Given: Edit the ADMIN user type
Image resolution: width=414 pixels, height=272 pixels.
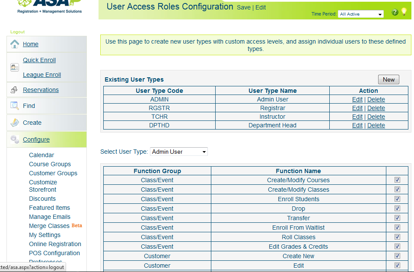Looking at the screenshot, I should [357, 99].
